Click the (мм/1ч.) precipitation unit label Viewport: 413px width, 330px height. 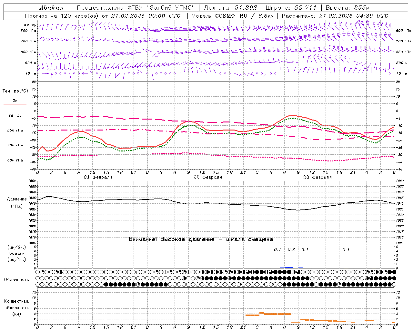tap(16, 259)
